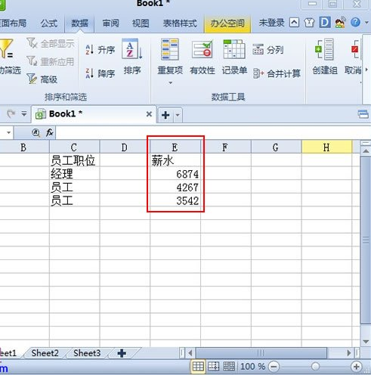
Task: Open dropdown next to new tab plus
Action: click(x=178, y=115)
